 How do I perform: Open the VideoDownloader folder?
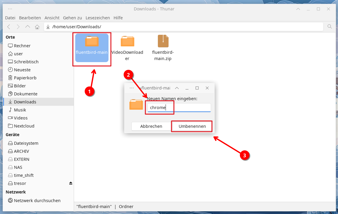[x=127, y=48]
